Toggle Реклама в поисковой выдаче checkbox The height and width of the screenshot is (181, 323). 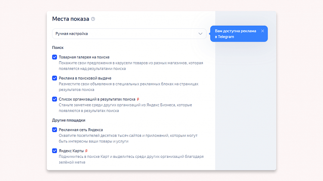(x=54, y=78)
